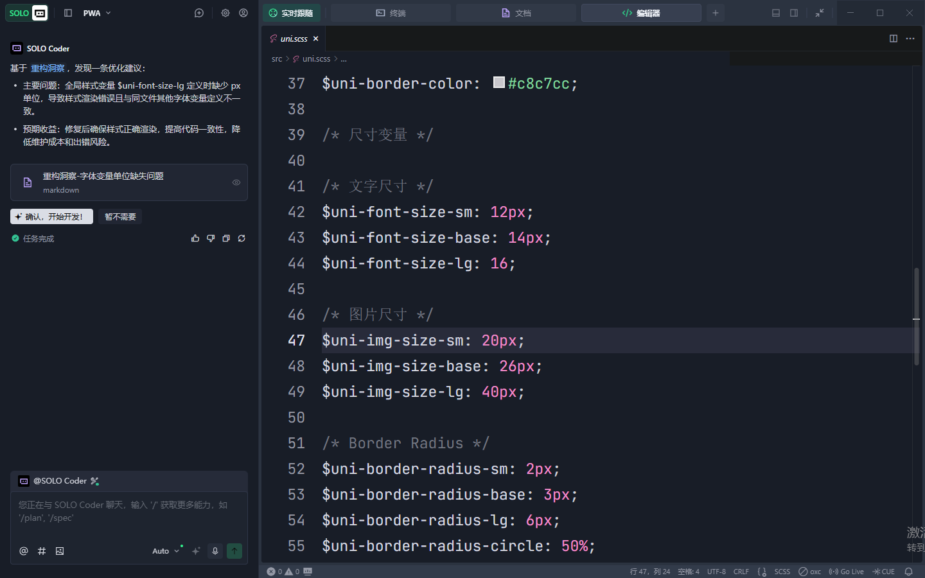The height and width of the screenshot is (578, 925).
Task: Open the PWA project dropdown
Action: coord(97,13)
